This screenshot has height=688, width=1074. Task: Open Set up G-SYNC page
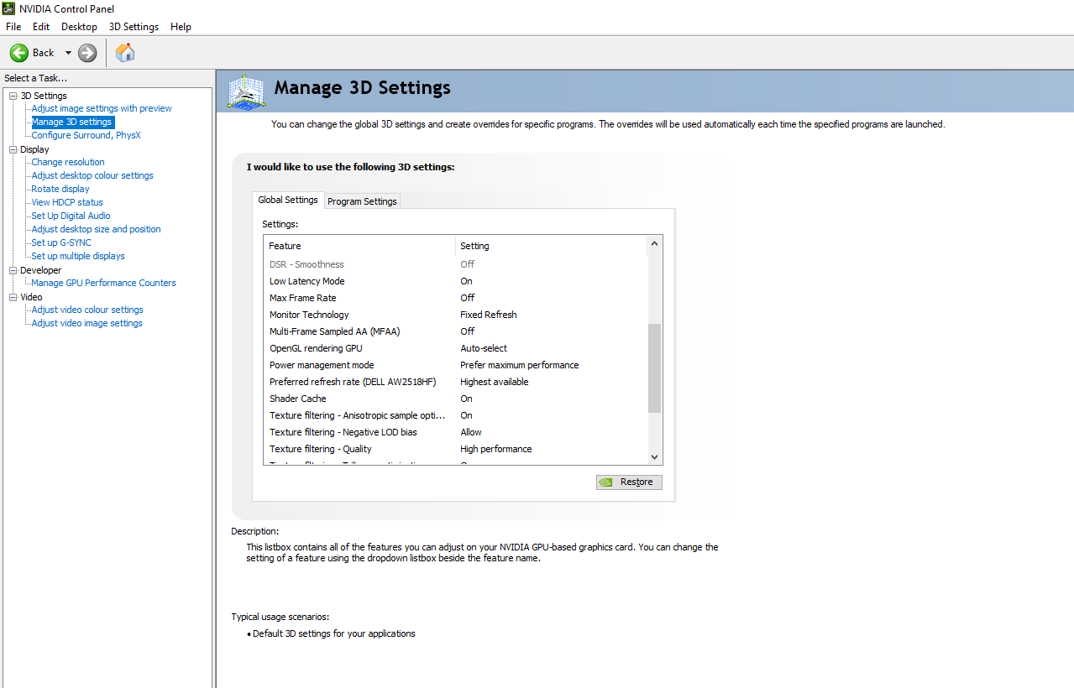tap(61, 242)
